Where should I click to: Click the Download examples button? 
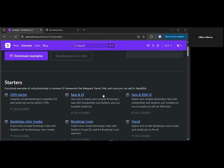pyautogui.click(x=26, y=56)
